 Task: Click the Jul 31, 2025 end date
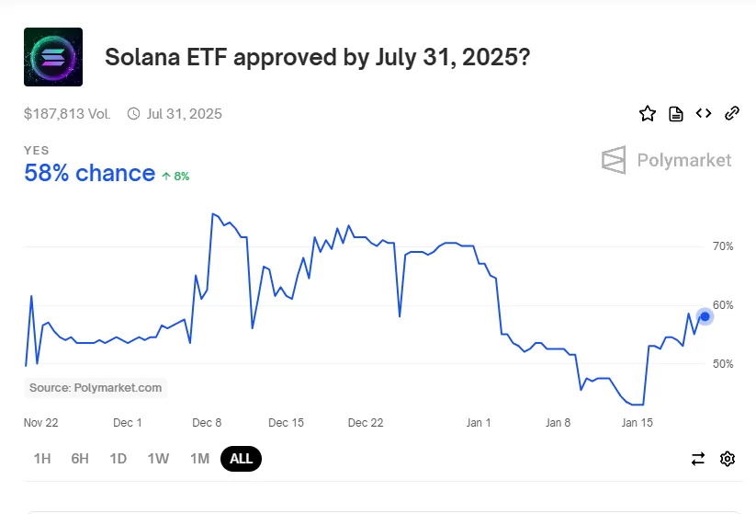[184, 114]
